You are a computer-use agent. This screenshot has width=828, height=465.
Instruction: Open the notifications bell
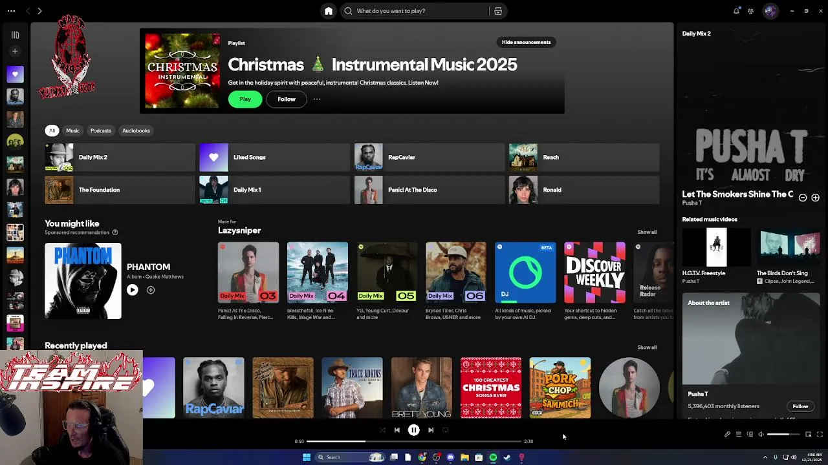point(736,11)
